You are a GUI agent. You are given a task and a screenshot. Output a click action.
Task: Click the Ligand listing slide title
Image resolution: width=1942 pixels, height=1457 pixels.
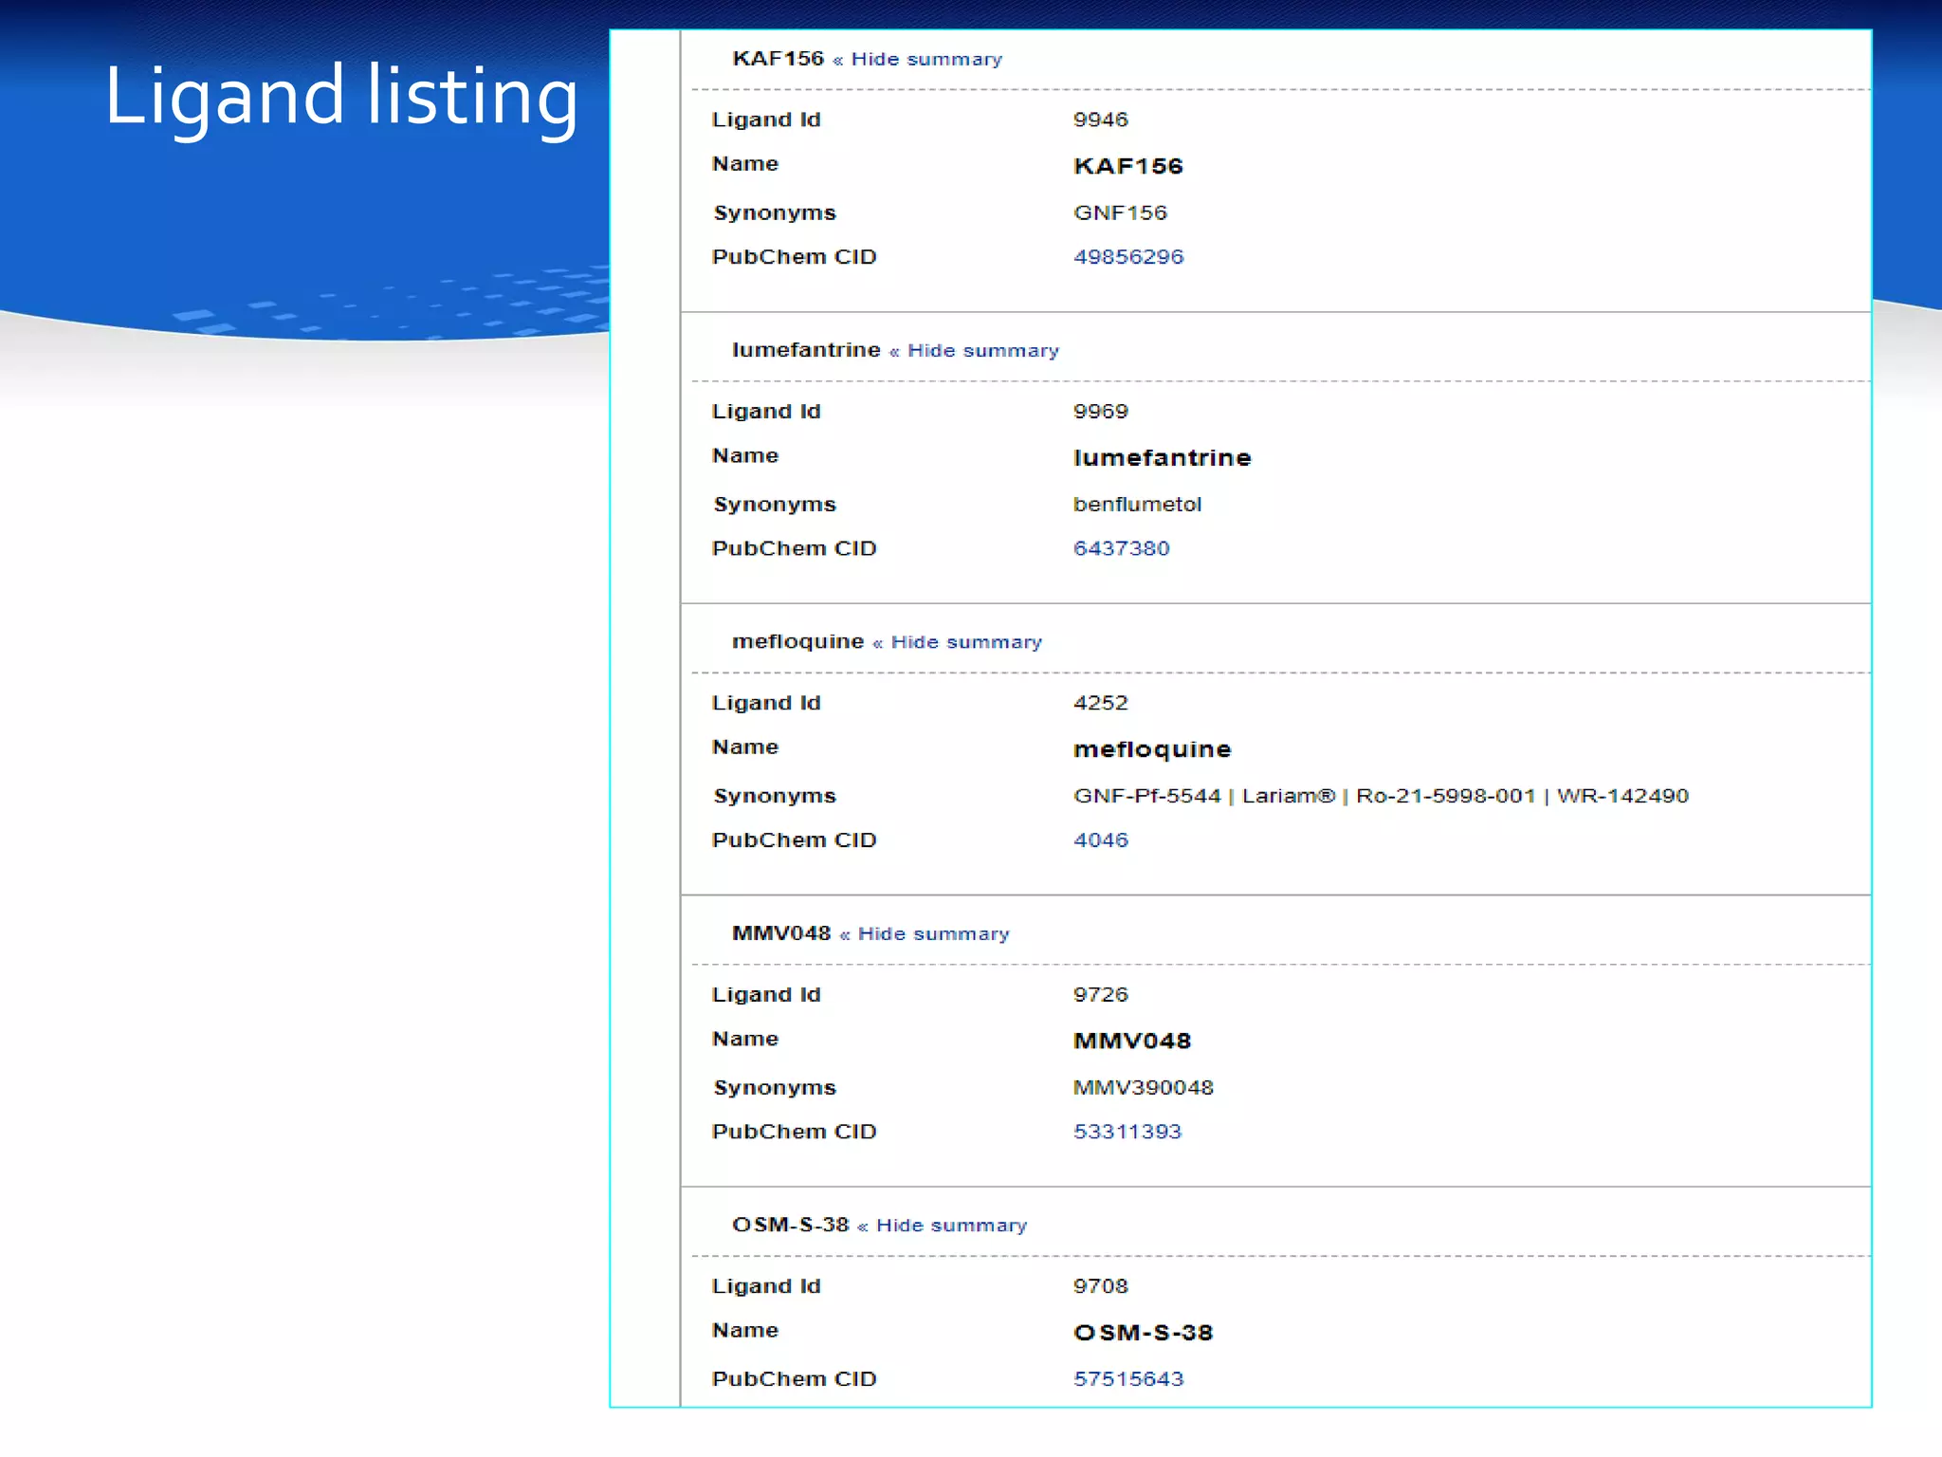(340, 96)
